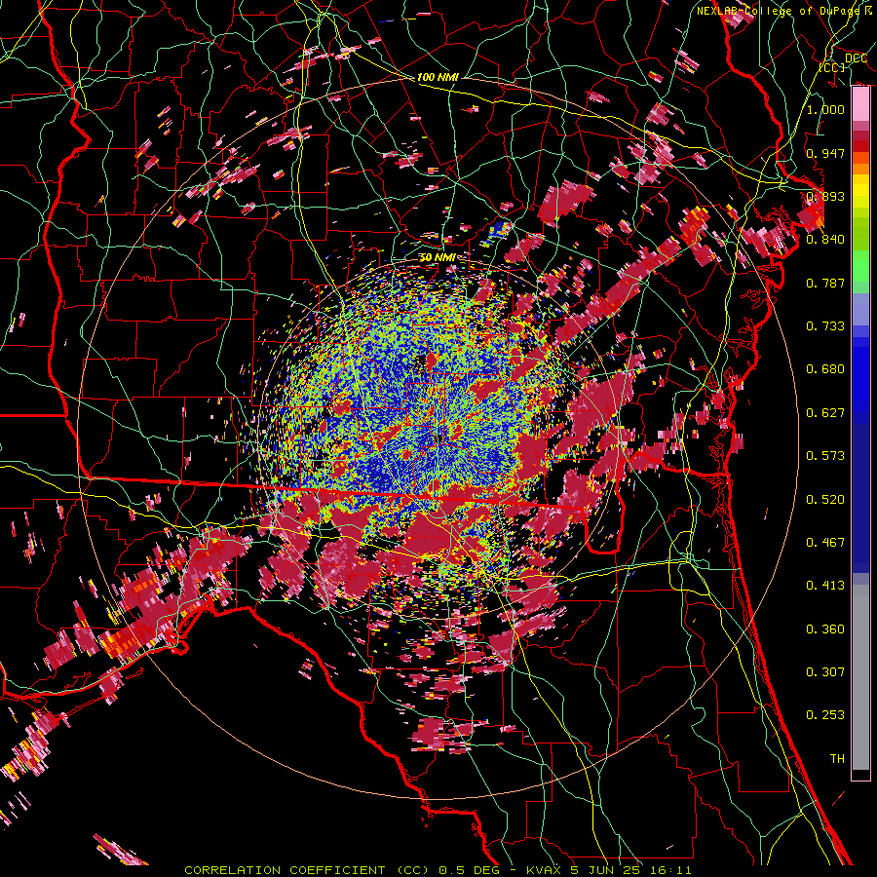Click the 0.733 legend value
This screenshot has width=877, height=877.
[825, 326]
